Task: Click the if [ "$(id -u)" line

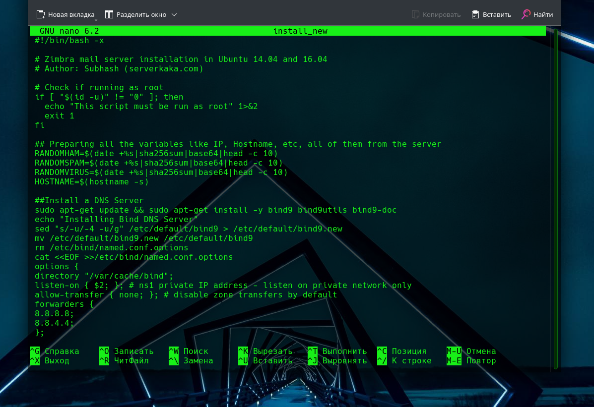Action: point(109,97)
